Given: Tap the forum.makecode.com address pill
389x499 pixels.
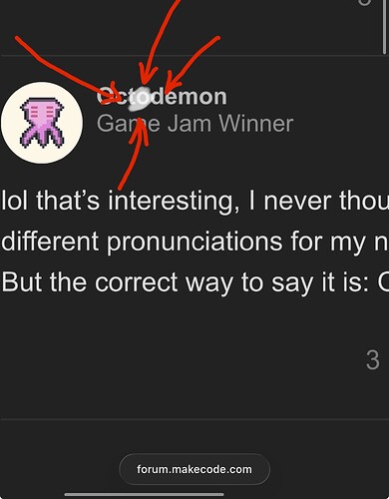Looking at the screenshot, I should coord(194,469).
